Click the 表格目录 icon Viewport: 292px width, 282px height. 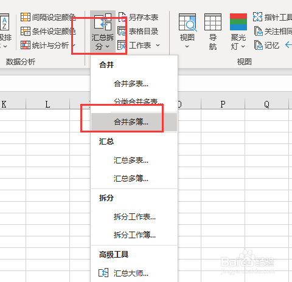122,31
